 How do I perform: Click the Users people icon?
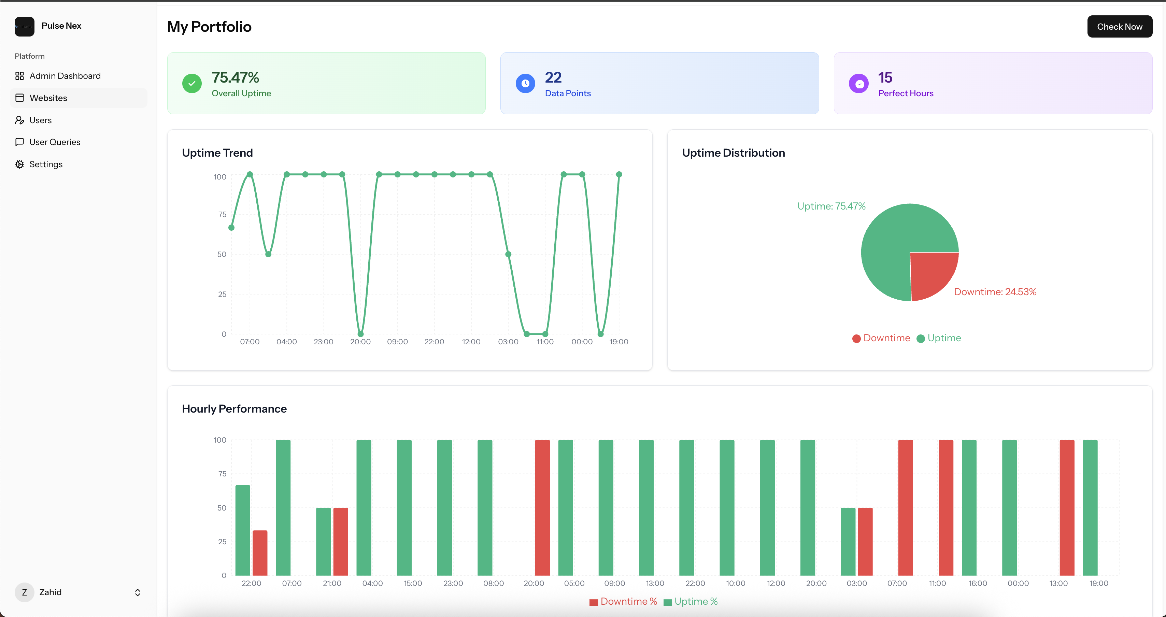click(19, 120)
